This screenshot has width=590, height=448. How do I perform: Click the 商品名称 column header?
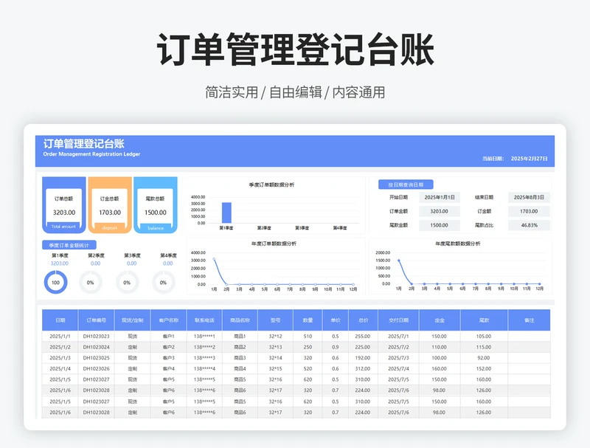pos(240,320)
